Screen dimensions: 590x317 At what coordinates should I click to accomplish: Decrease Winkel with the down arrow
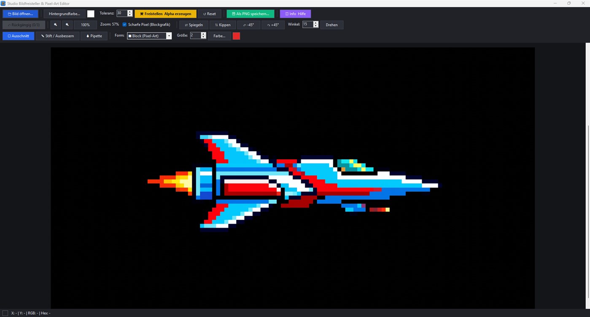coord(316,26)
